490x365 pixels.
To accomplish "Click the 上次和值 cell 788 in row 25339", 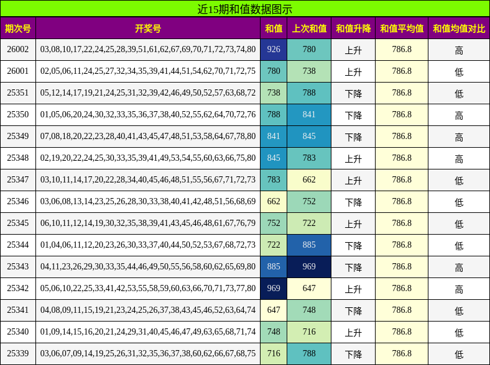I will click(309, 353).
